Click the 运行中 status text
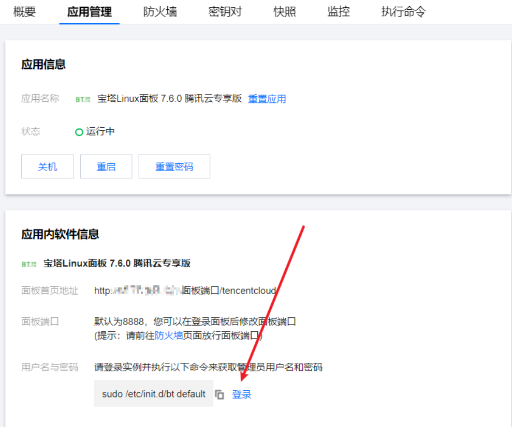The width and height of the screenshot is (512, 427). tap(100, 131)
